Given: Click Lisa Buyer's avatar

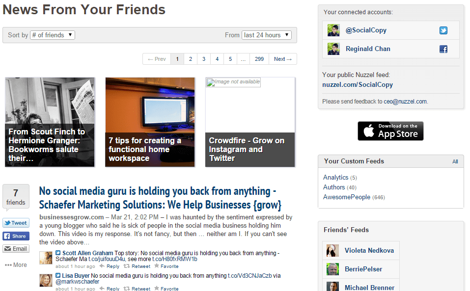Looking at the screenshot, I should point(46,281).
